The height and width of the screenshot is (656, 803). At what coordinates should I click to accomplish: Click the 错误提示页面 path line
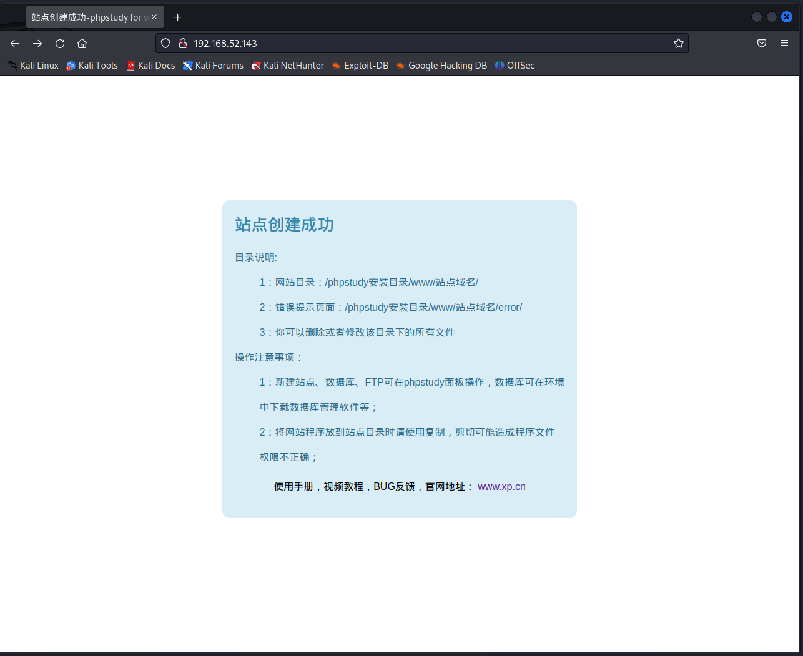click(391, 307)
